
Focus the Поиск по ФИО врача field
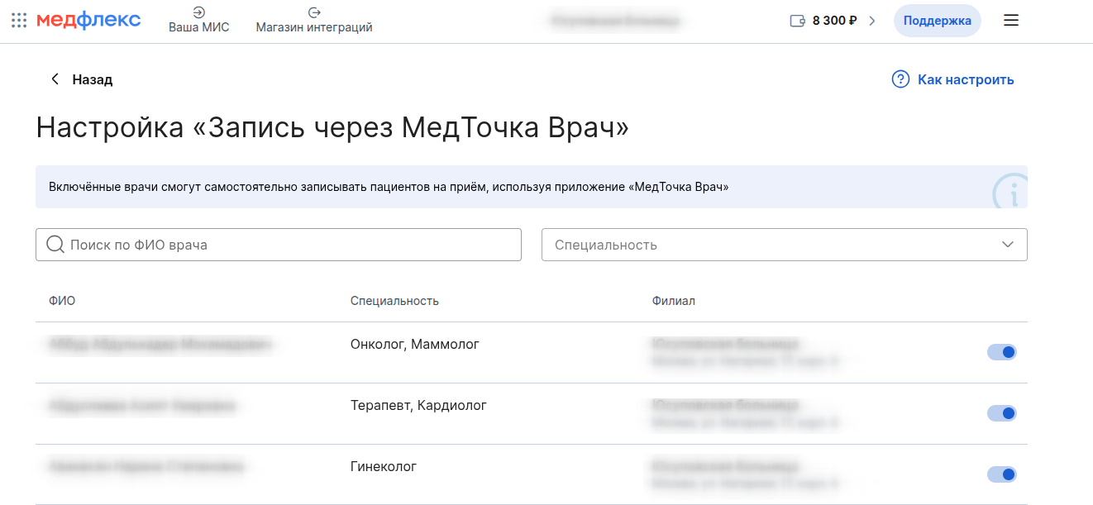[289, 245]
